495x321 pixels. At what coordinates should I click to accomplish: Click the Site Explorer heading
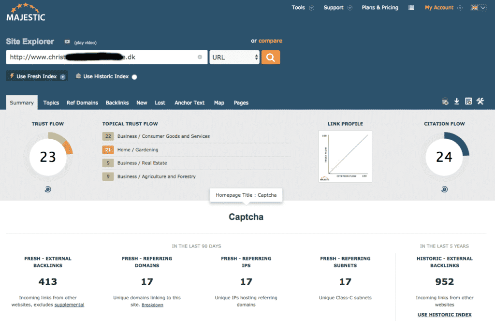tap(30, 42)
